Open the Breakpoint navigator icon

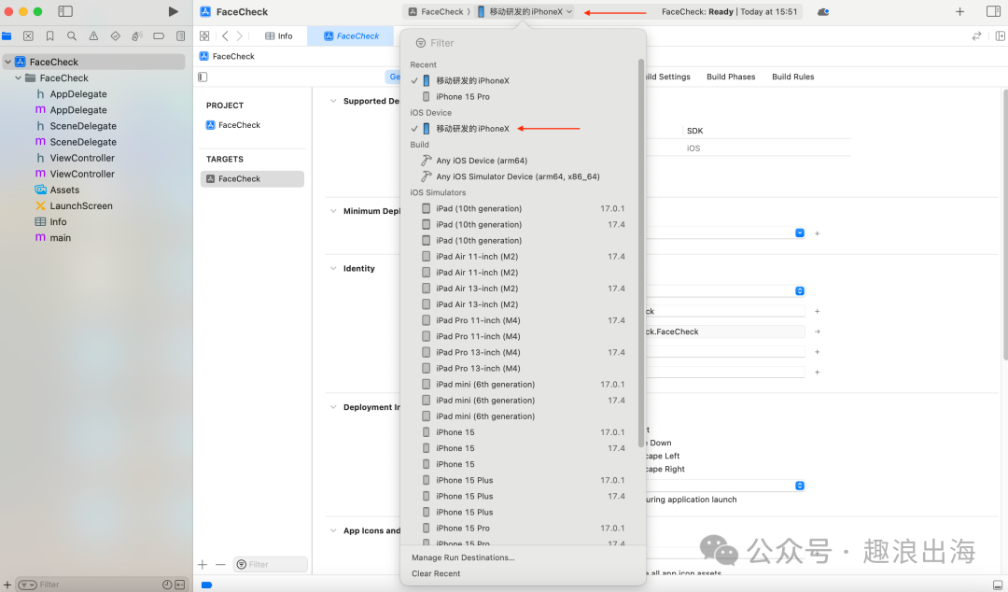pyautogui.click(x=159, y=36)
